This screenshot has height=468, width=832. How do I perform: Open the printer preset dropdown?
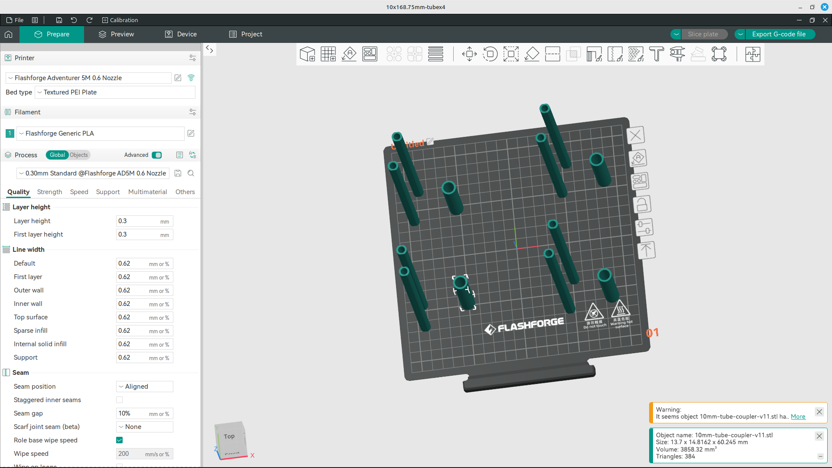pos(88,78)
